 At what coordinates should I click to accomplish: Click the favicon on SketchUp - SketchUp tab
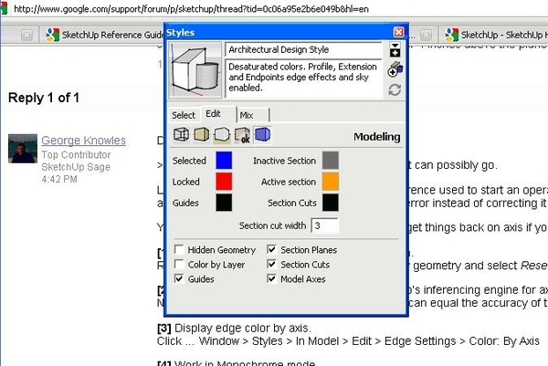[451, 35]
